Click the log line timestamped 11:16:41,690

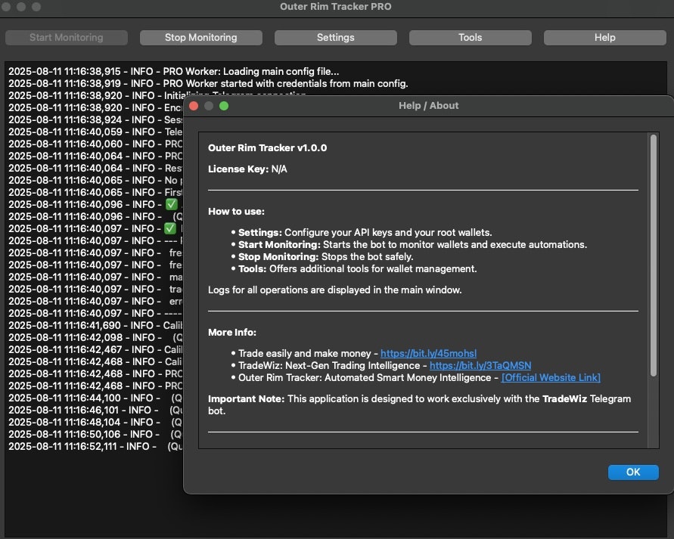(x=95, y=325)
